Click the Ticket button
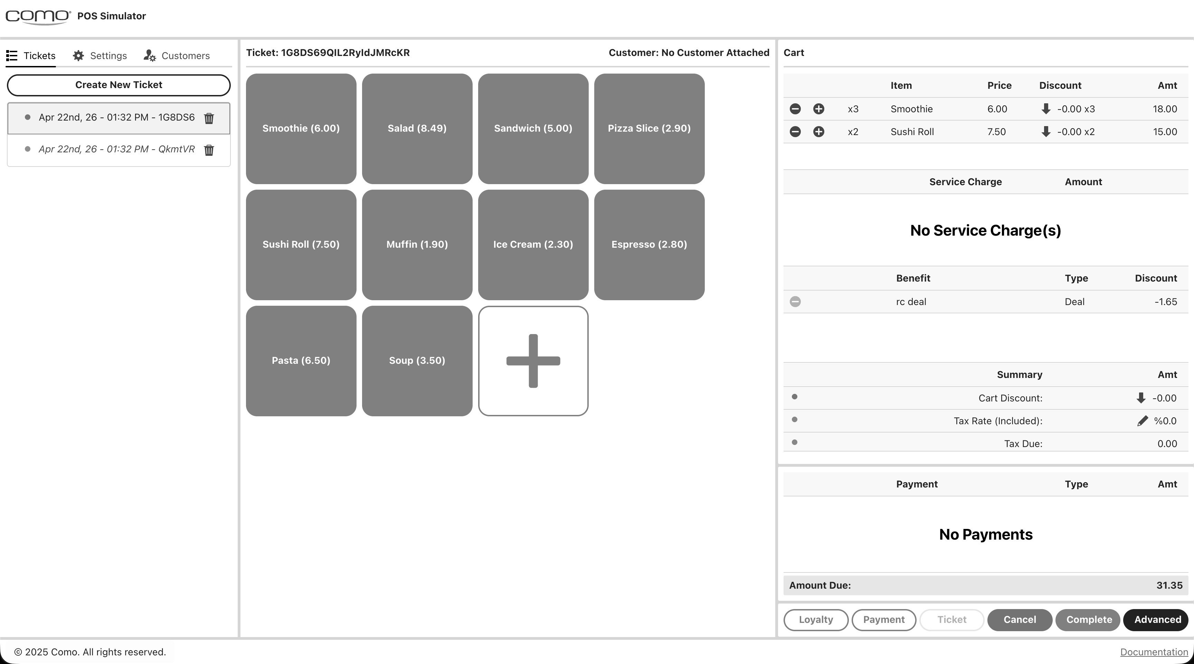This screenshot has width=1194, height=664. (951, 620)
